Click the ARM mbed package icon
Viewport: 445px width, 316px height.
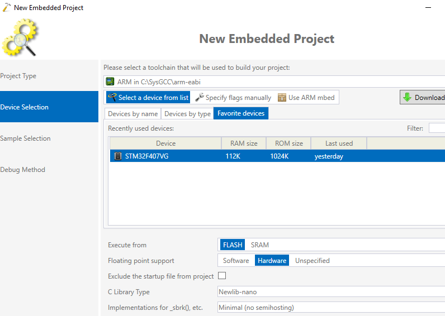[282, 98]
